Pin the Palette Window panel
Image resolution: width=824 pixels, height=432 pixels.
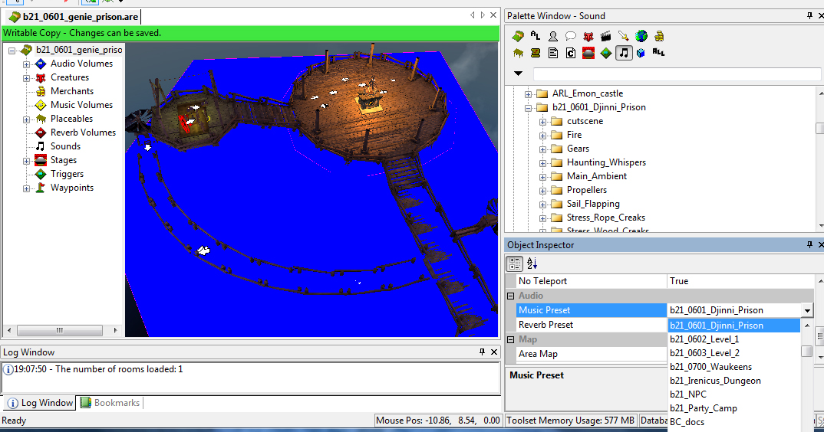coord(809,15)
